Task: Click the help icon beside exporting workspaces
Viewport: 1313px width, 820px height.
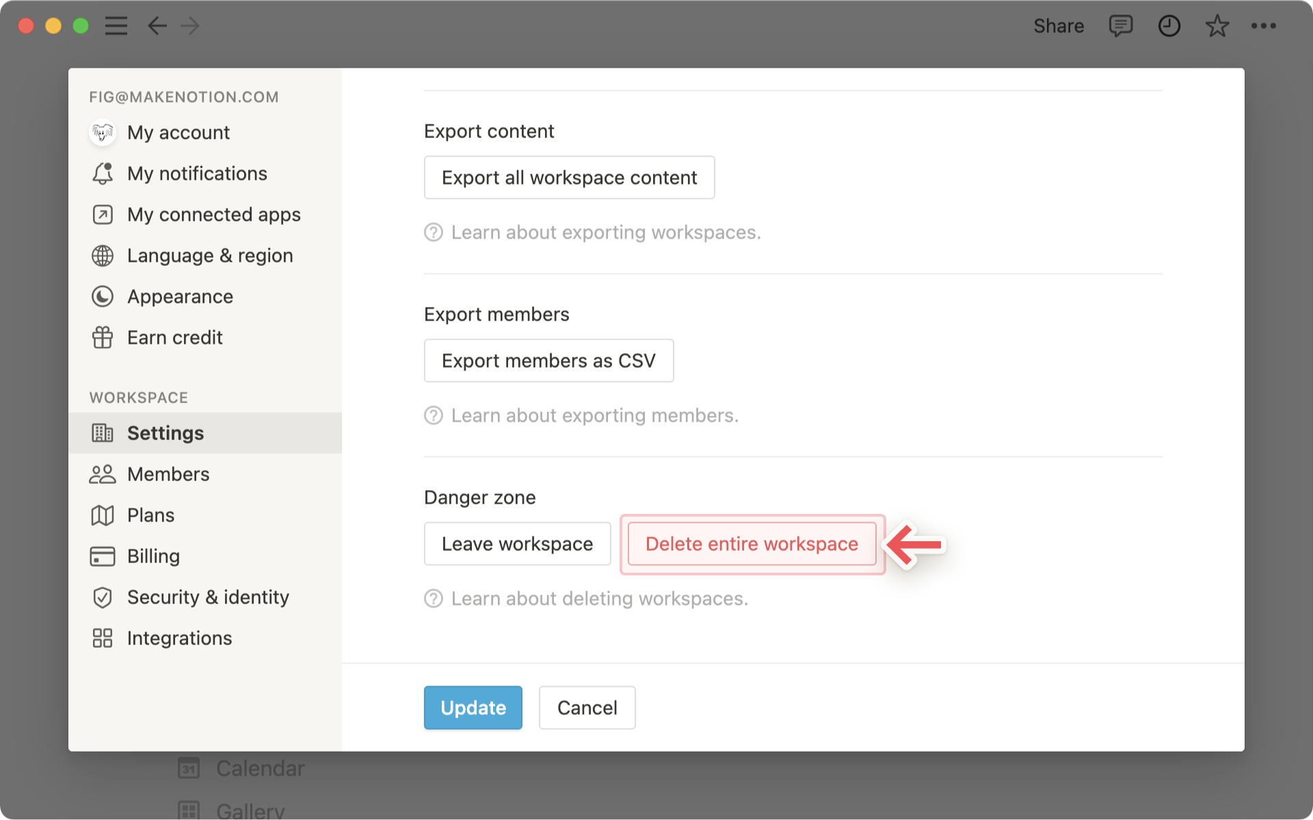Action: coord(434,232)
